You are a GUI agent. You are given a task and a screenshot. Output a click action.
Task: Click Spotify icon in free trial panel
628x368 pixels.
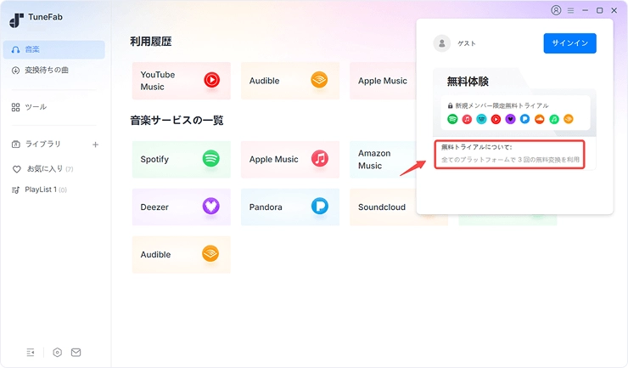tap(452, 119)
